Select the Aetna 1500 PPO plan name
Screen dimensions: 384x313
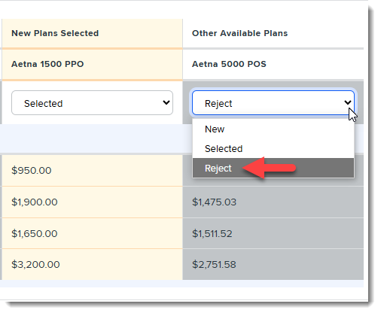point(47,64)
